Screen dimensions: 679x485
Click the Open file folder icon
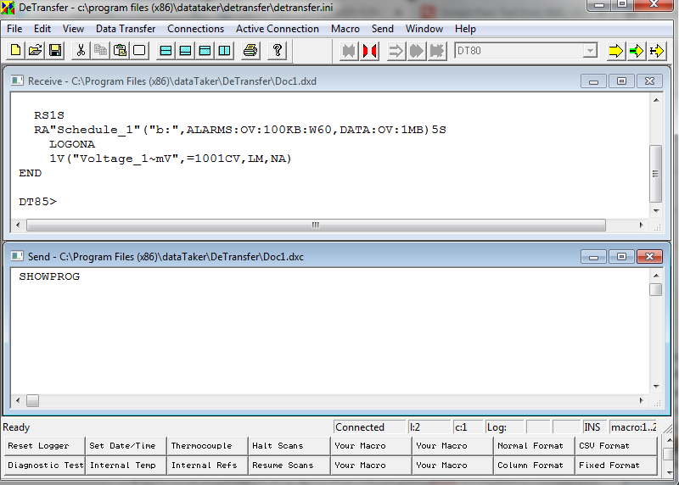click(36, 51)
